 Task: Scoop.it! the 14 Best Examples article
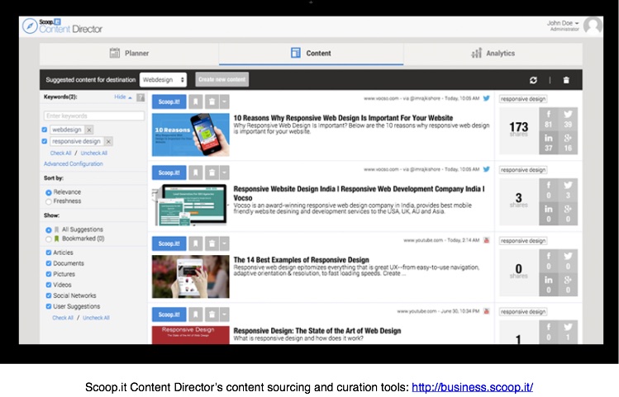point(169,243)
